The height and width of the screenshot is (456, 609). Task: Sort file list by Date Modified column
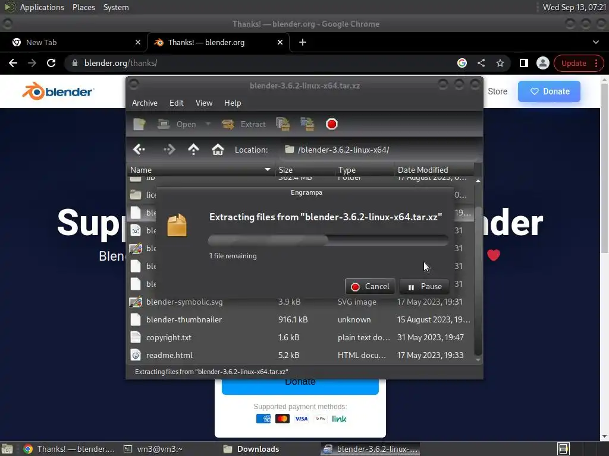[434, 170]
